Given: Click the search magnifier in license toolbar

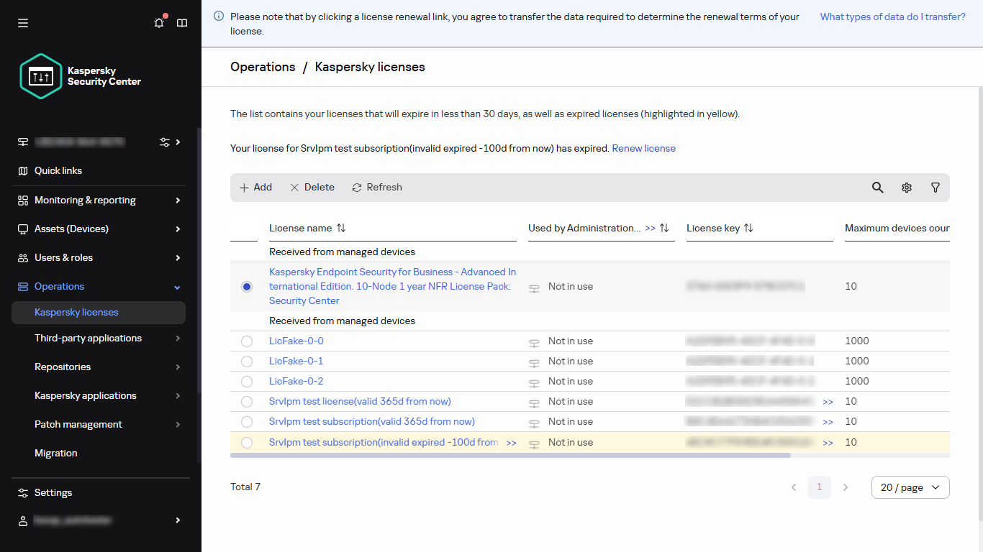Looking at the screenshot, I should [x=877, y=188].
